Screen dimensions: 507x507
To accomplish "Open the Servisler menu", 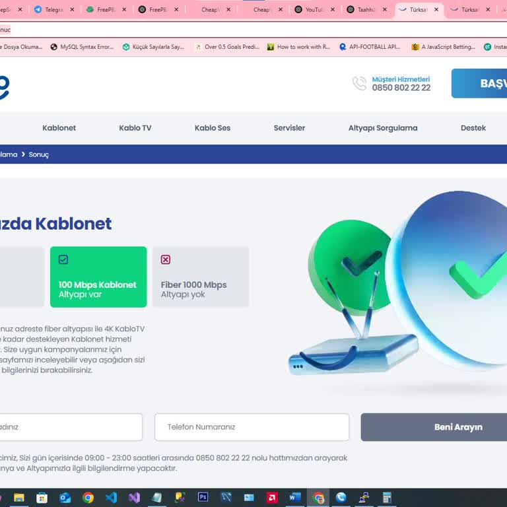I will 289,128.
